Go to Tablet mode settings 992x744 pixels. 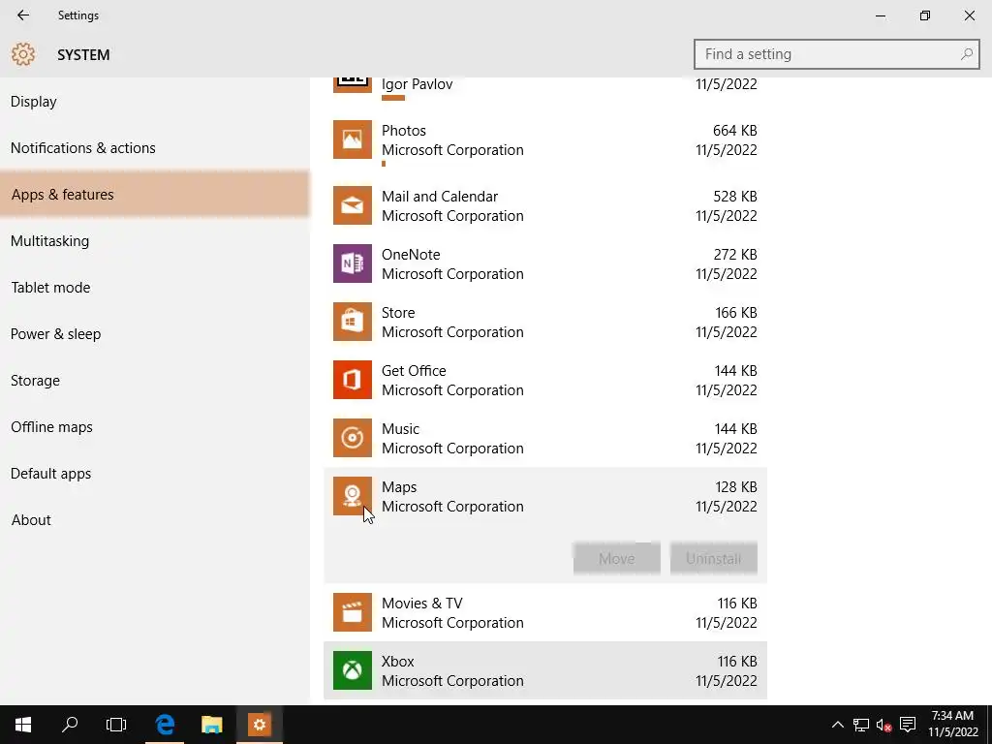[155, 287]
